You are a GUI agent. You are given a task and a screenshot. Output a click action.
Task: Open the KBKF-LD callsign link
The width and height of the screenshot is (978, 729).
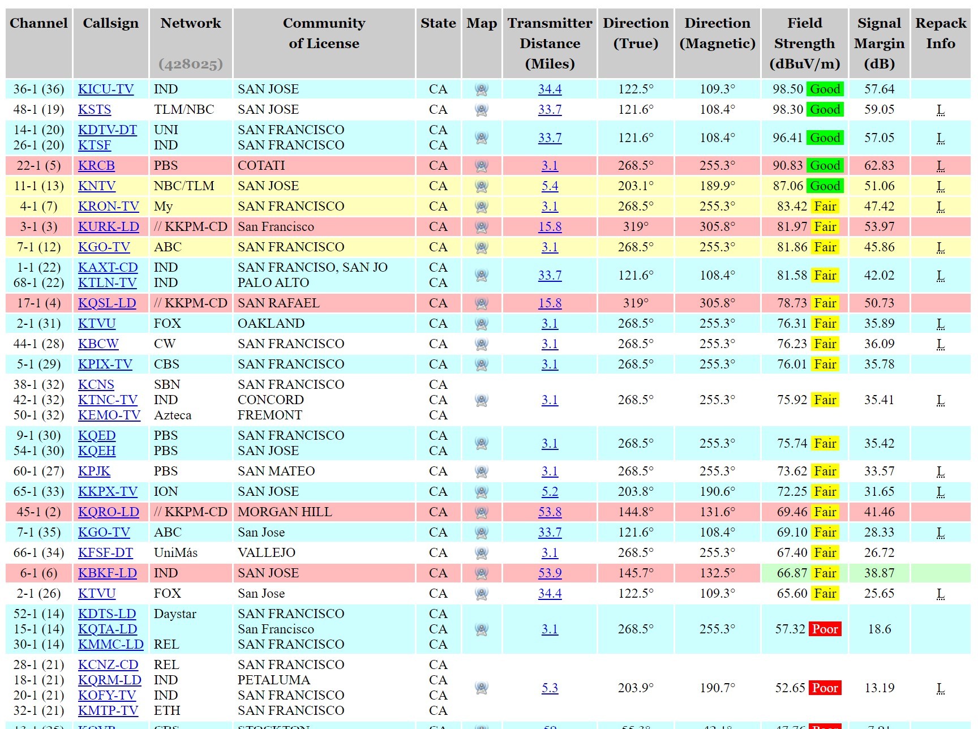coord(108,573)
